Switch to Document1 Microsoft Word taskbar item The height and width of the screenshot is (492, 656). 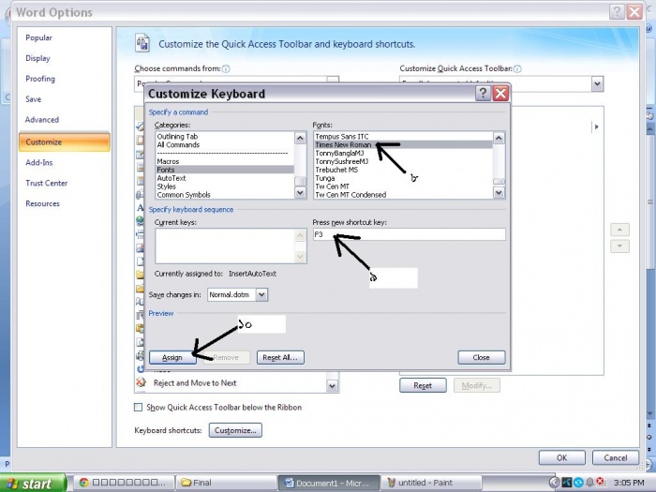click(329, 483)
